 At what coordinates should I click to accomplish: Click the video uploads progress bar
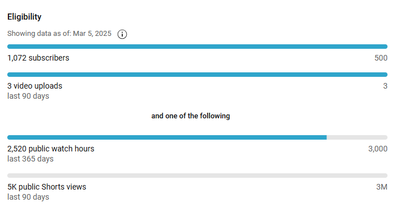click(x=197, y=75)
